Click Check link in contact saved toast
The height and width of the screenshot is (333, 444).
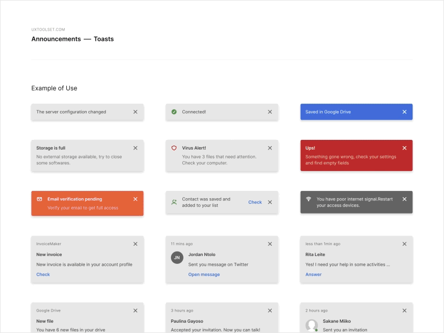click(255, 202)
